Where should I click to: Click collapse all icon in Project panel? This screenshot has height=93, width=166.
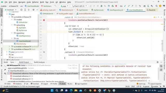coord(29,10)
